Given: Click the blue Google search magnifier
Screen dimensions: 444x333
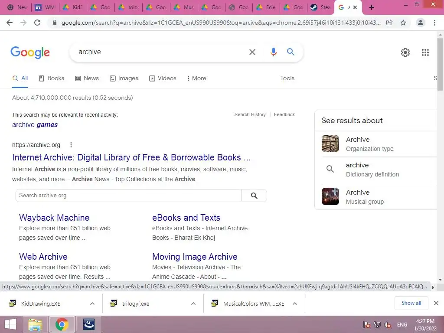Looking at the screenshot, I should click(x=291, y=52).
